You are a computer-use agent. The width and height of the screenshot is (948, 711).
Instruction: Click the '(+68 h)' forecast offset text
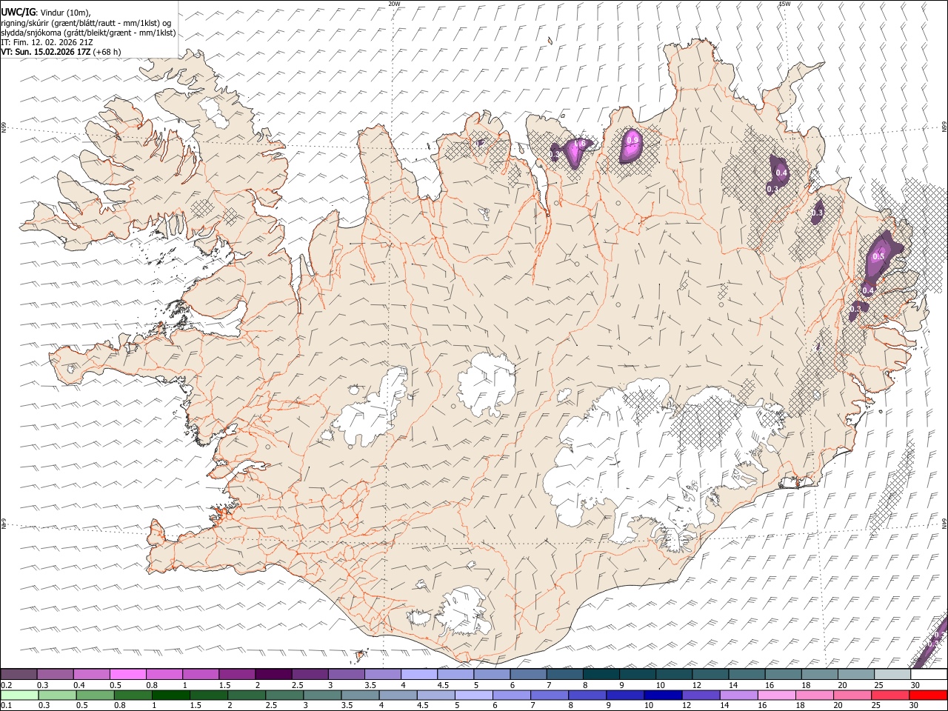[x=107, y=52]
